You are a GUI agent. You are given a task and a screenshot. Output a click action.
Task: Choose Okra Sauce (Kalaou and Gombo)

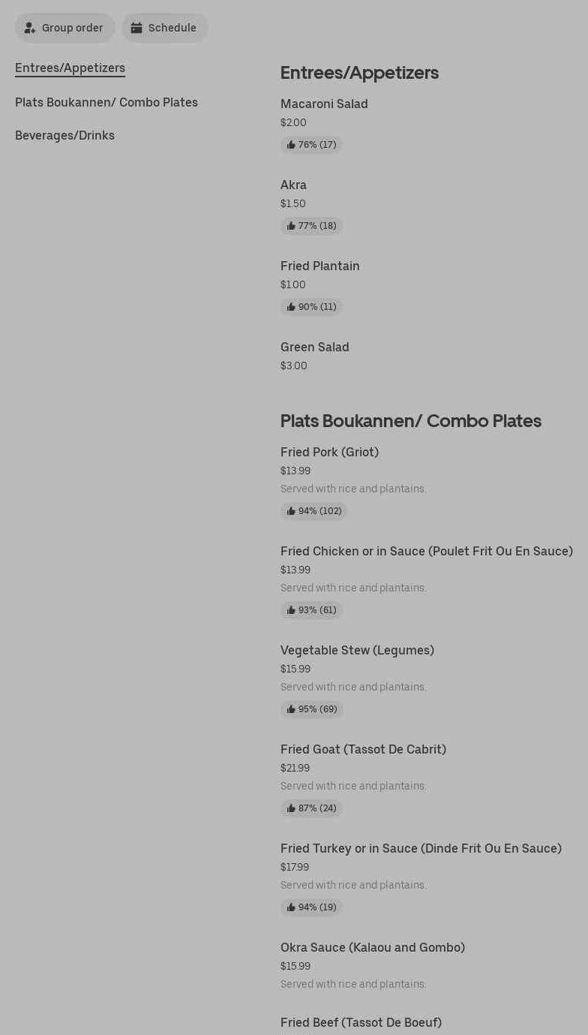coord(373,948)
